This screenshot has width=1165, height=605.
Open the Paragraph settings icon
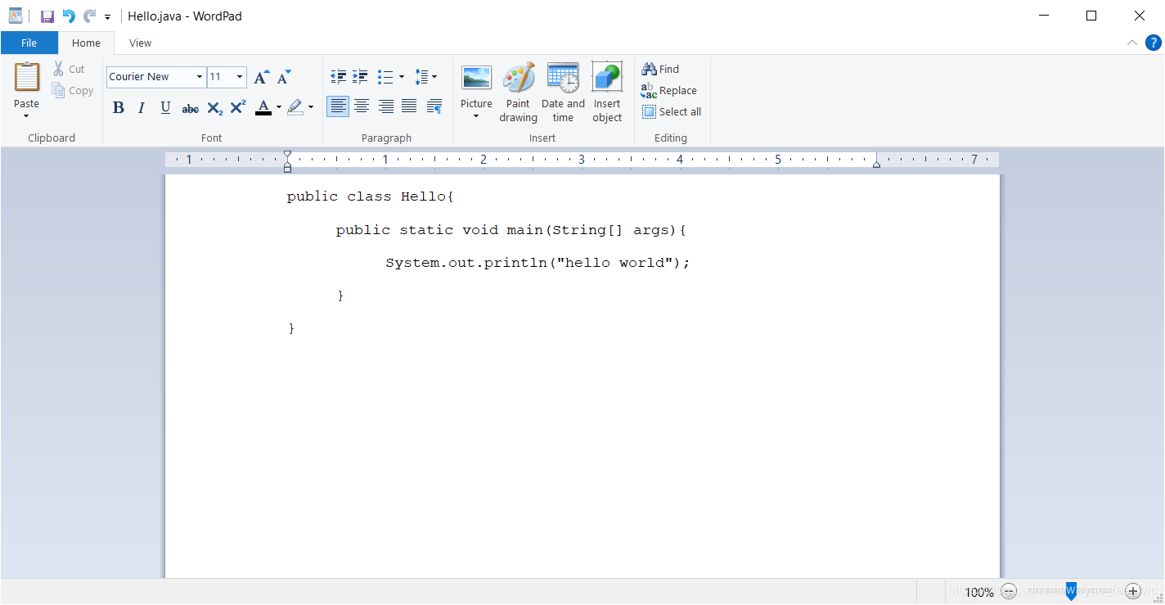(434, 106)
